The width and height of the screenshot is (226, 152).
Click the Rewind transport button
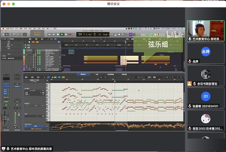(x=49, y=35)
